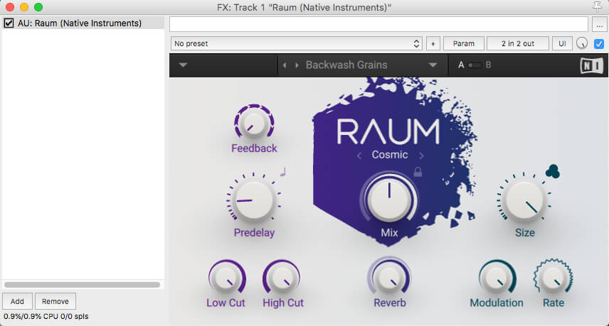Click the Feedback knob
Image resolution: width=609 pixels, height=326 pixels.
[x=254, y=123]
